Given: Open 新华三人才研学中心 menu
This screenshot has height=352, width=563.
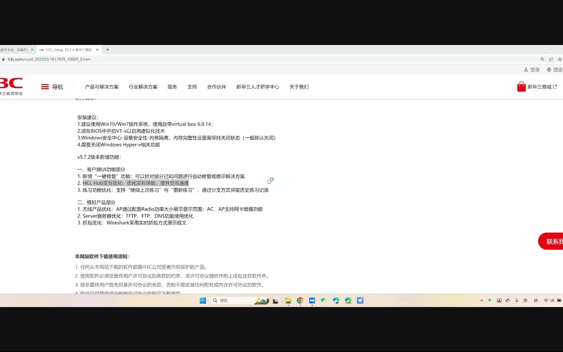Looking at the screenshot, I should 258,87.
